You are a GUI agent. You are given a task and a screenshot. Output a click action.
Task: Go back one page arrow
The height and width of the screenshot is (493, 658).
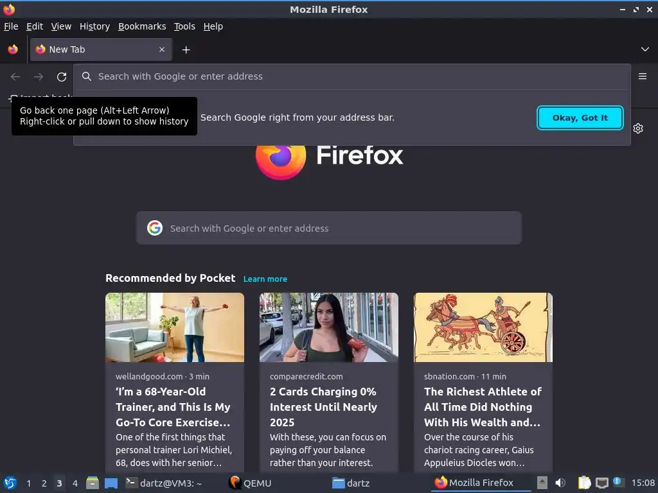(15, 77)
